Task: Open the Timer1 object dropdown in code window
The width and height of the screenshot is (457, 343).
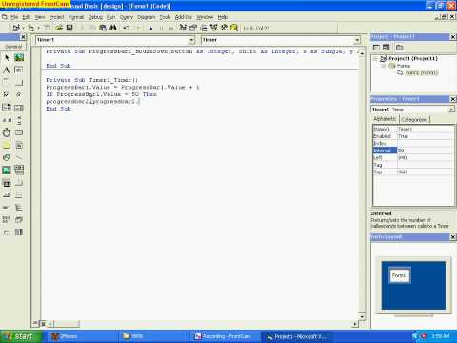Action: coord(191,40)
